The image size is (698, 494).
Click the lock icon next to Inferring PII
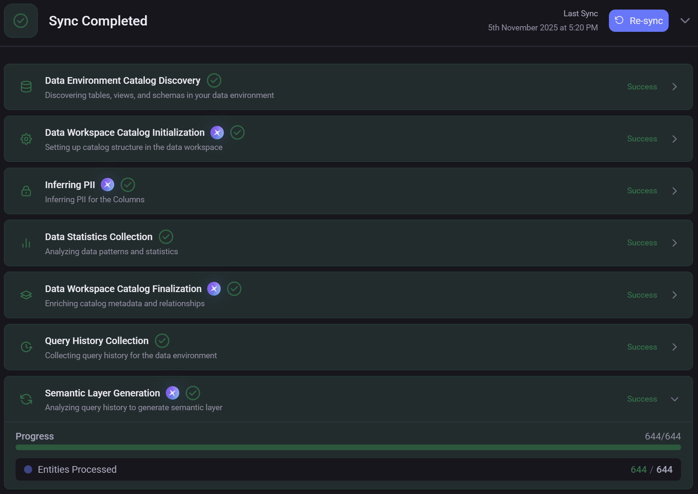click(x=26, y=191)
